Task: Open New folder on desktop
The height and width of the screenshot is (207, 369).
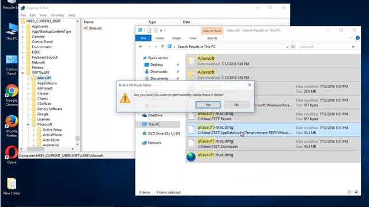Action: click(x=12, y=186)
